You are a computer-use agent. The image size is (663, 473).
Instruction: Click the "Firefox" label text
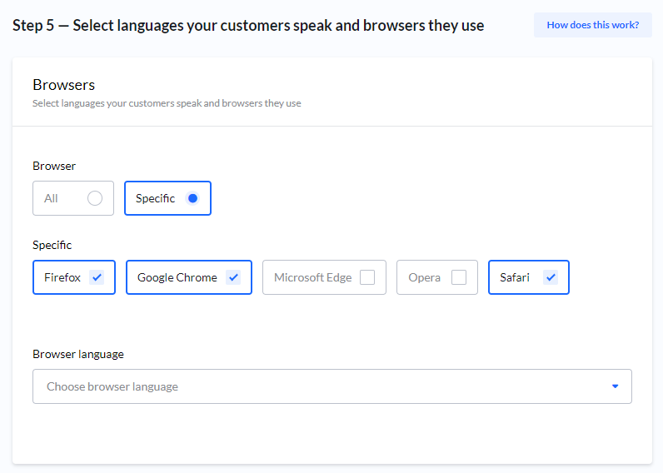pyautogui.click(x=62, y=277)
